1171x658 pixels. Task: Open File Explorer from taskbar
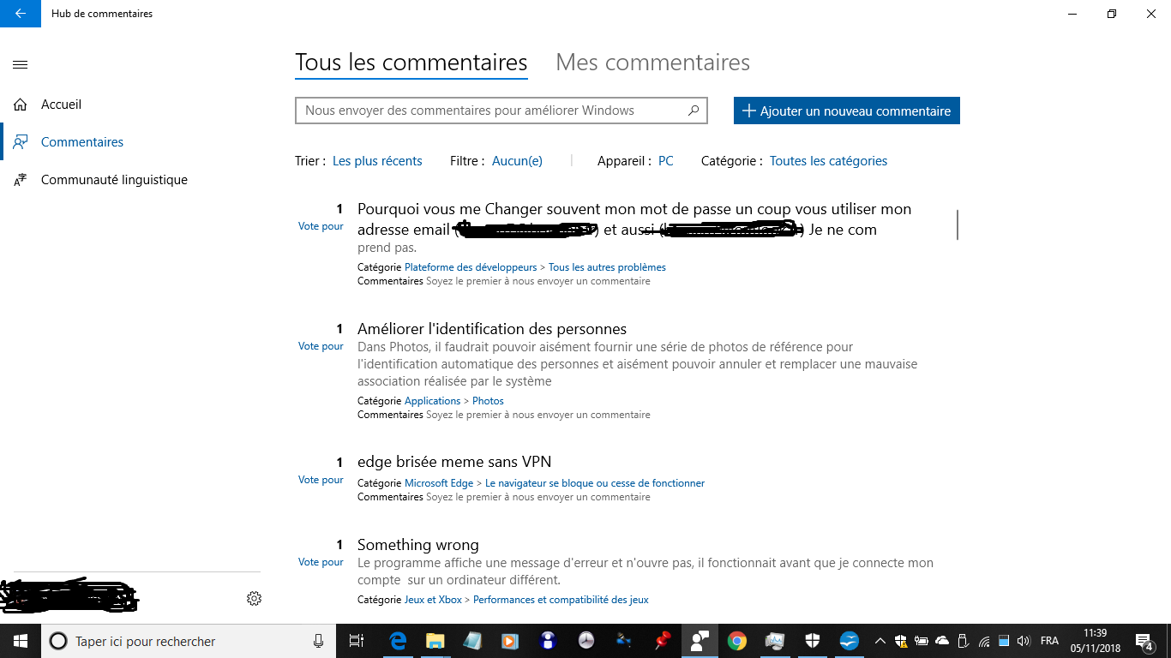coord(435,641)
